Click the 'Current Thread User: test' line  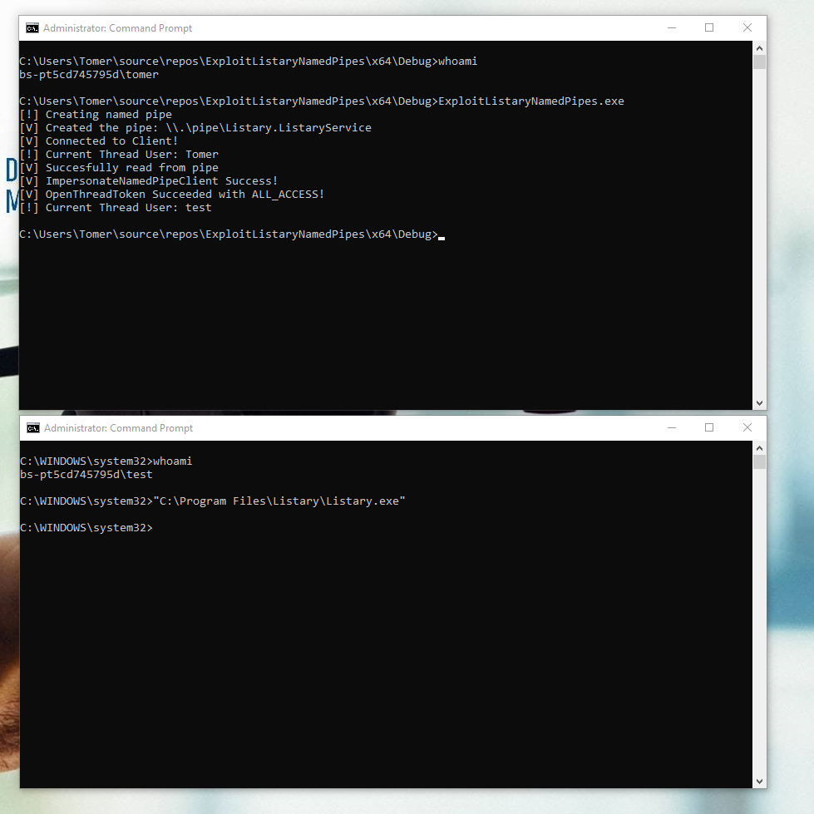(x=116, y=208)
